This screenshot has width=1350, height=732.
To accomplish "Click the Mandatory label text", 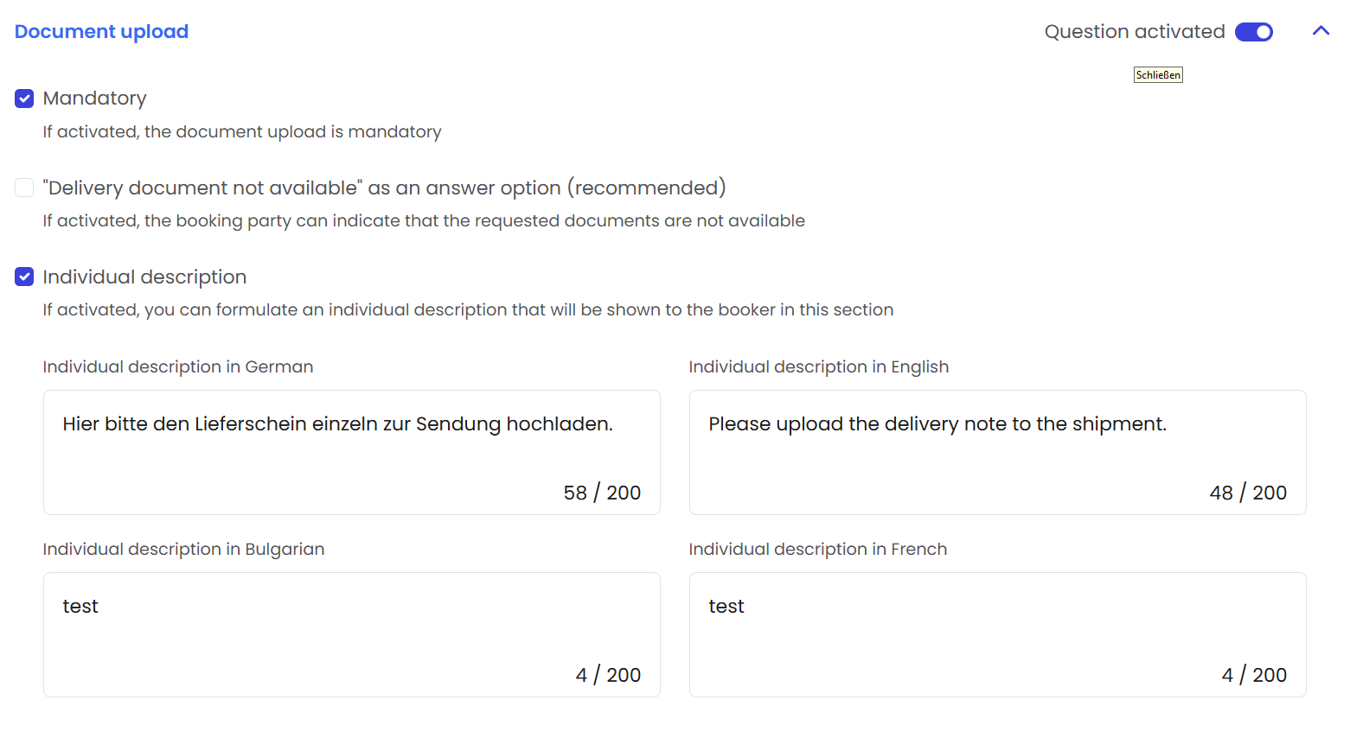I will 94,99.
